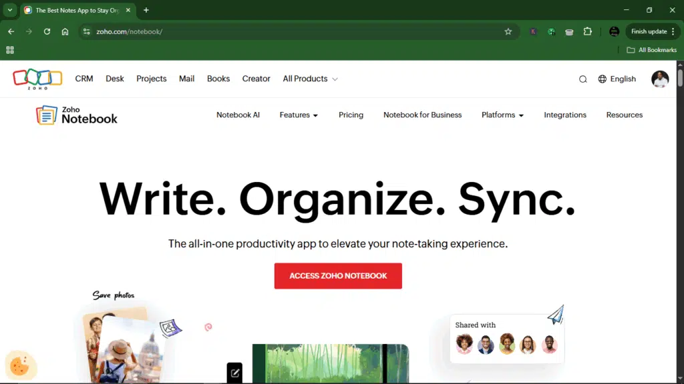The image size is (684, 384).
Task: Open the Extensions puzzle icon
Action: point(588,31)
